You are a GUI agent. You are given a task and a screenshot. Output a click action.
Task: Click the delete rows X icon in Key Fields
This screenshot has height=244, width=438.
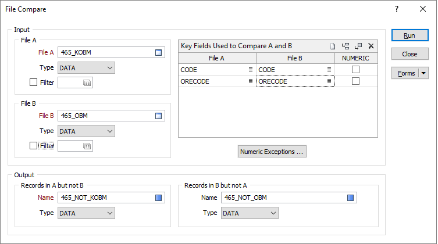coord(371,46)
